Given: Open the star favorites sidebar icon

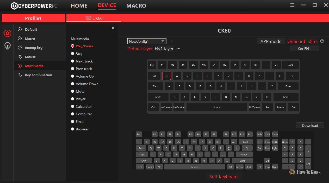Looking at the screenshot, I should [x=8, y=33].
